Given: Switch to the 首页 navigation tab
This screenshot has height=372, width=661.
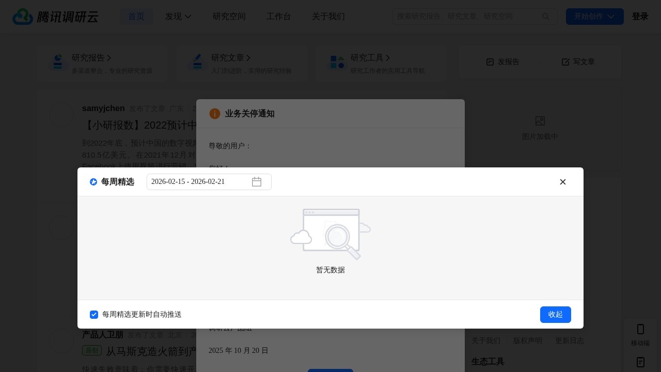Looking at the screenshot, I should tap(136, 17).
